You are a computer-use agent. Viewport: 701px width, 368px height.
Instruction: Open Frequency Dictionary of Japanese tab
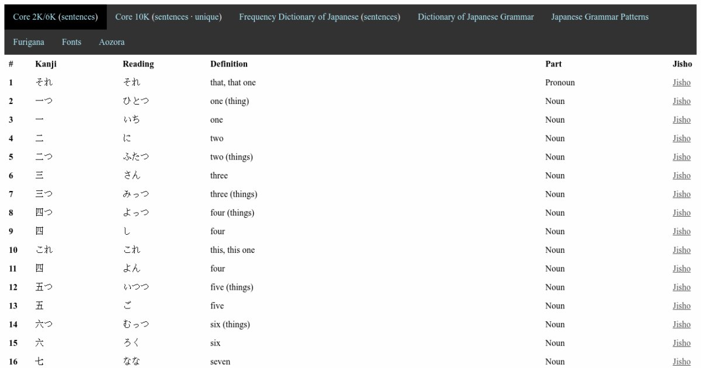[320, 17]
